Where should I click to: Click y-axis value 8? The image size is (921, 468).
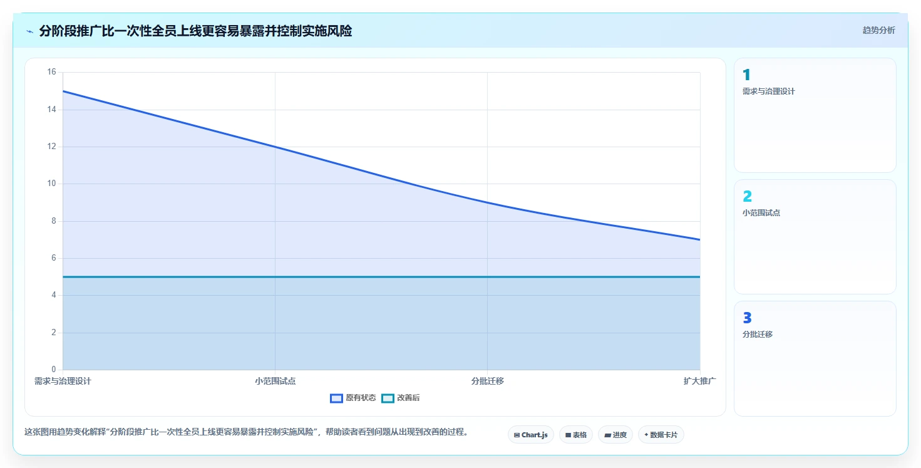point(53,221)
